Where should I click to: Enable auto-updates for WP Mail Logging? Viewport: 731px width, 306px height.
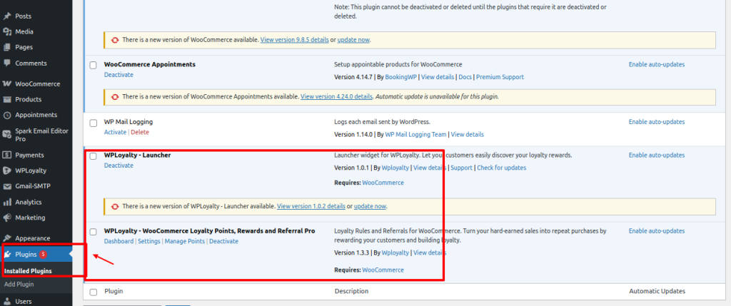point(657,122)
